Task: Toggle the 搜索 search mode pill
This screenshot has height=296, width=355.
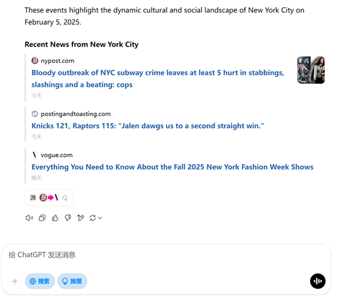Action: (40, 281)
